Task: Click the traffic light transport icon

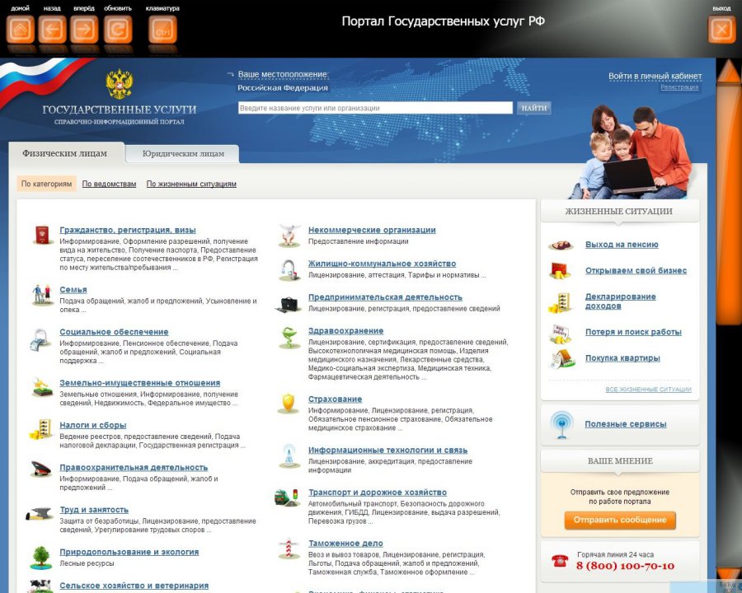Action: pyautogui.click(x=288, y=497)
